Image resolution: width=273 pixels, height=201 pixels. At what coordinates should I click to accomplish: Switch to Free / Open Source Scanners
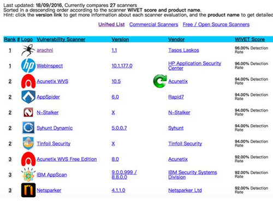216,25
